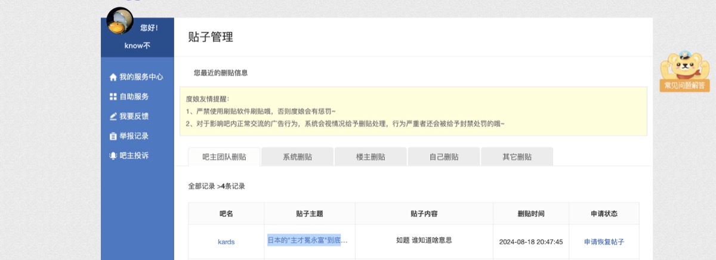The image size is (716, 260).
Task: Switch to the 系统删贴 tab
Action: (297, 157)
